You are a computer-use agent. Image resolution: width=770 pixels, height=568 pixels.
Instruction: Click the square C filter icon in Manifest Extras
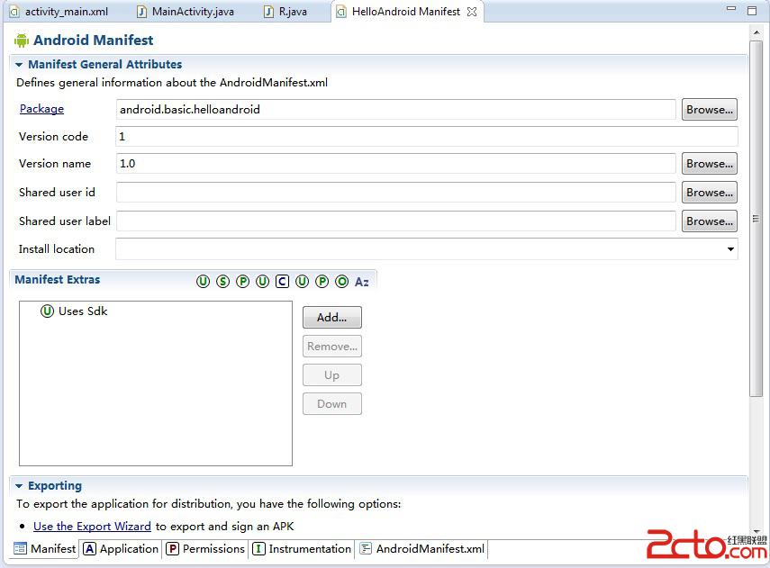pos(282,282)
